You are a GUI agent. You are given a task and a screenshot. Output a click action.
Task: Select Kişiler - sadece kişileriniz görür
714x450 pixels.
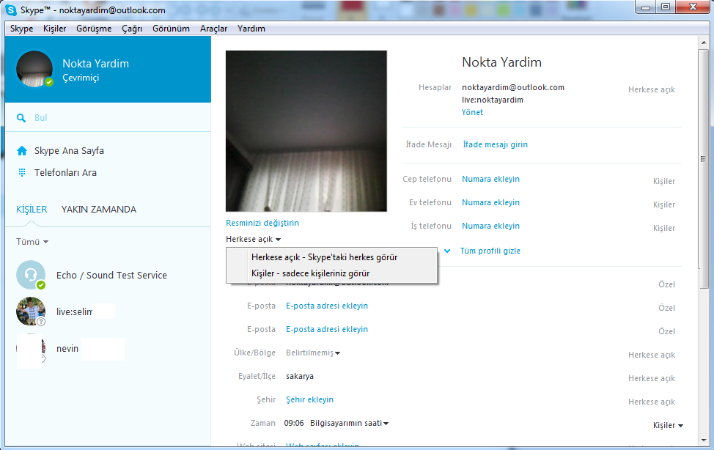click(x=331, y=273)
